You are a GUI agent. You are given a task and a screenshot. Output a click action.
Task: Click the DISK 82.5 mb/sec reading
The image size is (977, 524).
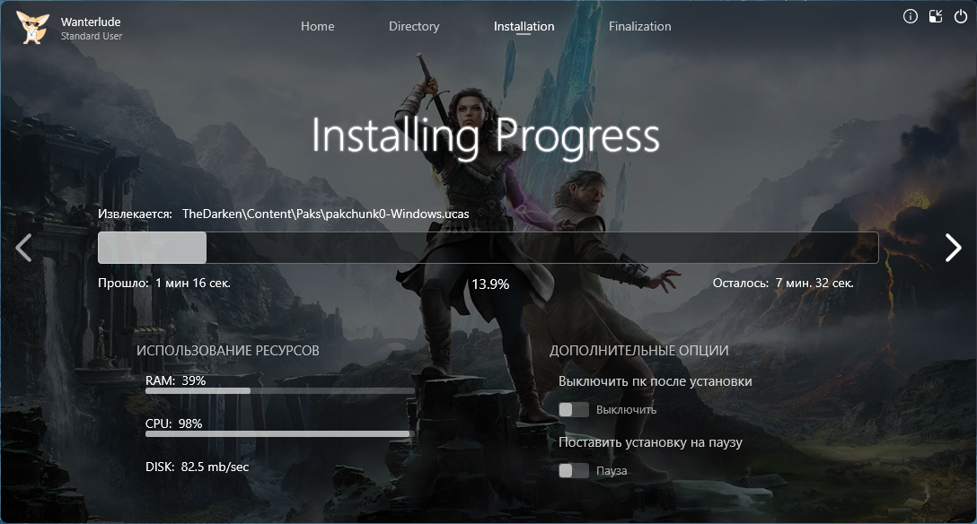pyautogui.click(x=197, y=467)
